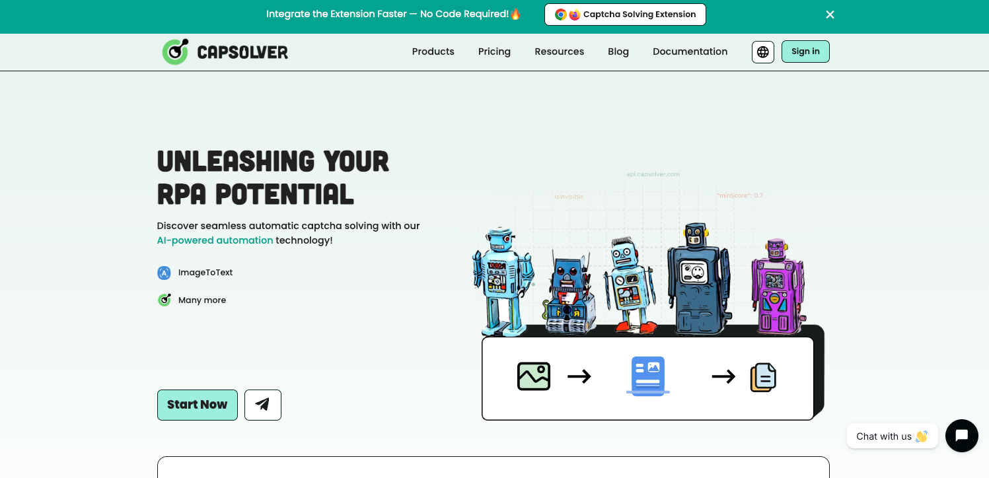This screenshot has height=478, width=989.
Task: Click the Telegram paper plane button
Action: click(263, 405)
